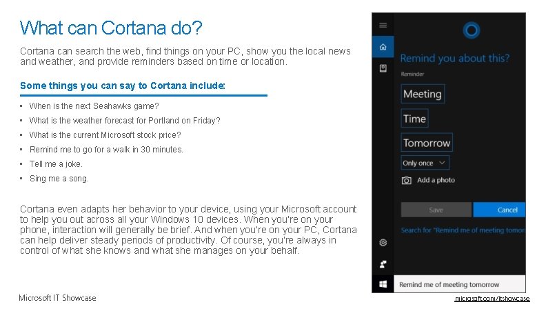Click the What can Cortana do? title
546x309 pixels.
point(111,28)
